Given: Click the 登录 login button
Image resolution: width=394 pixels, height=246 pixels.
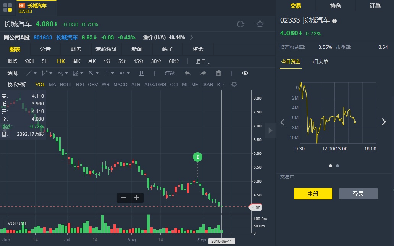Looking at the screenshot, I should (358, 194).
